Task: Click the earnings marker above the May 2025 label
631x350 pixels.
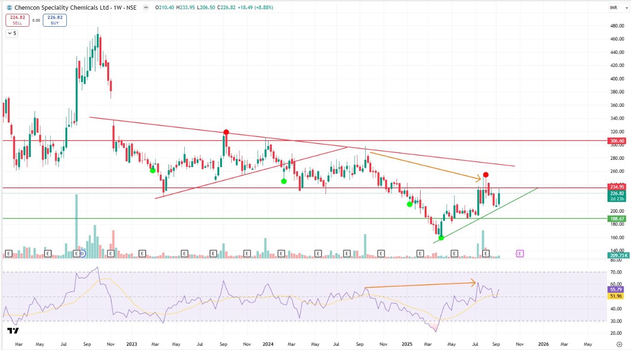Action: (454, 253)
